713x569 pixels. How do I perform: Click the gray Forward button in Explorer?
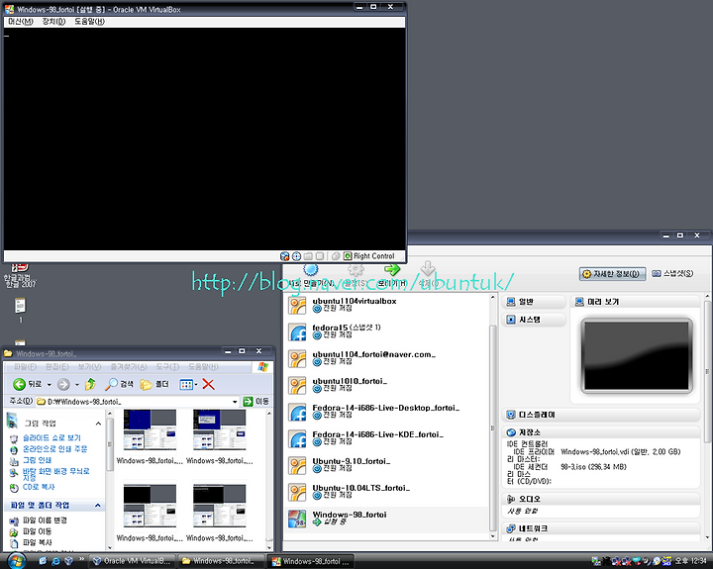(x=63, y=385)
